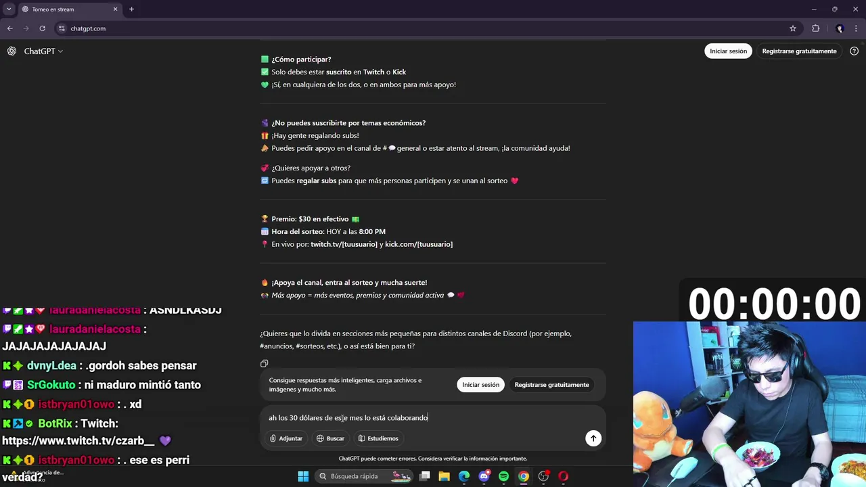
Task: Send the message with the arrow button
Action: point(593,438)
